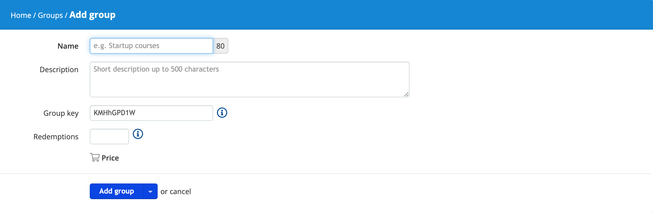
Task: Click the Group key label
Action: pos(61,113)
